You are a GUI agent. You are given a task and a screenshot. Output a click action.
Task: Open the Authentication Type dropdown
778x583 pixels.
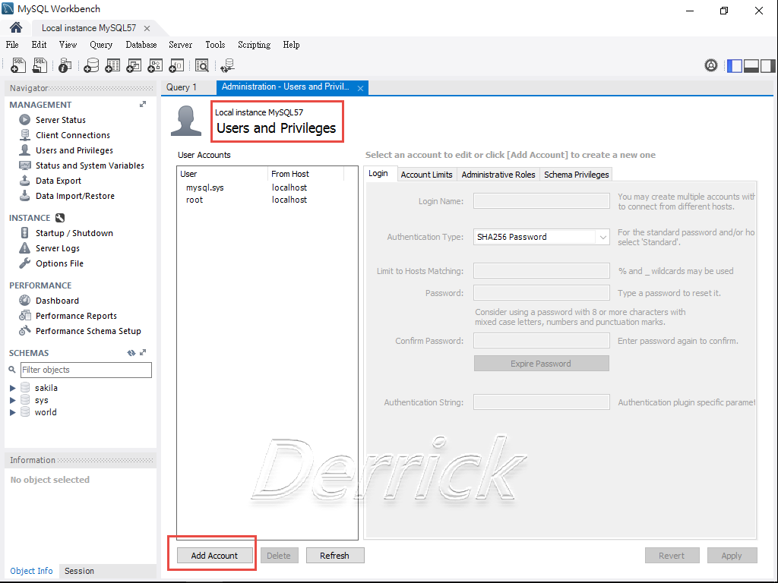(541, 237)
